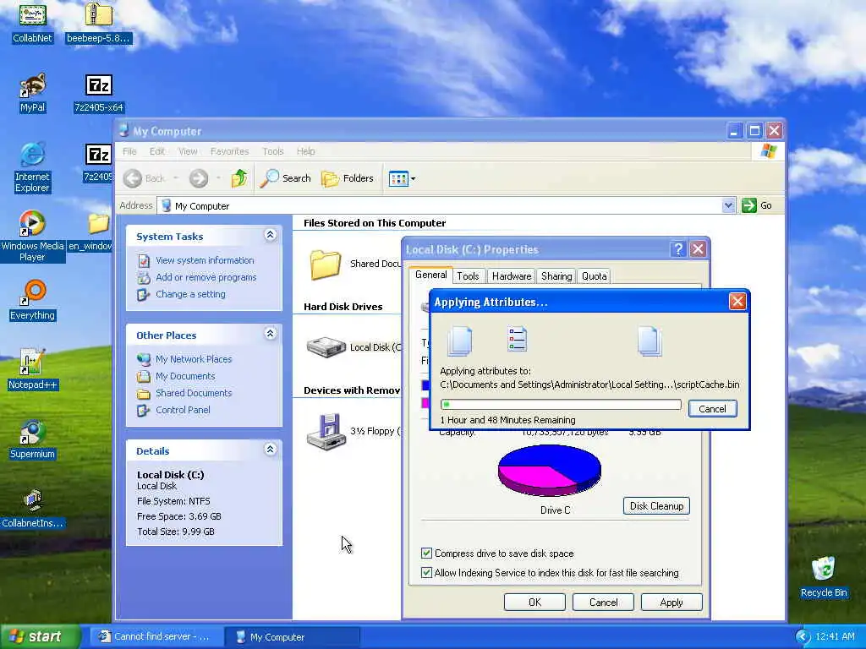Click View system information link
866x649 pixels.
(x=205, y=260)
